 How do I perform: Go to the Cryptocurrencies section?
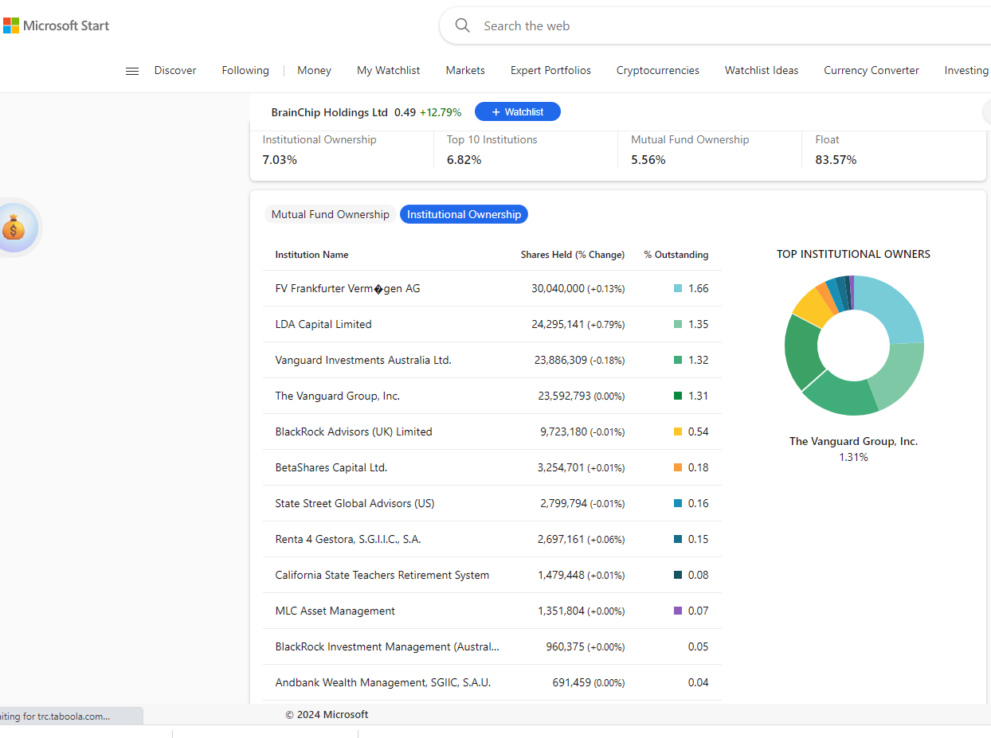tap(657, 70)
